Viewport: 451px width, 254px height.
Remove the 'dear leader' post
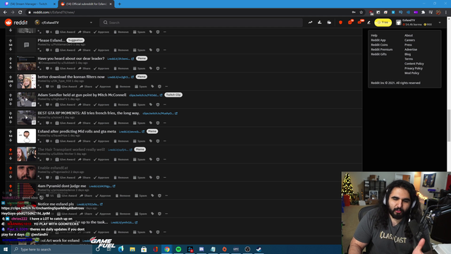121,68
